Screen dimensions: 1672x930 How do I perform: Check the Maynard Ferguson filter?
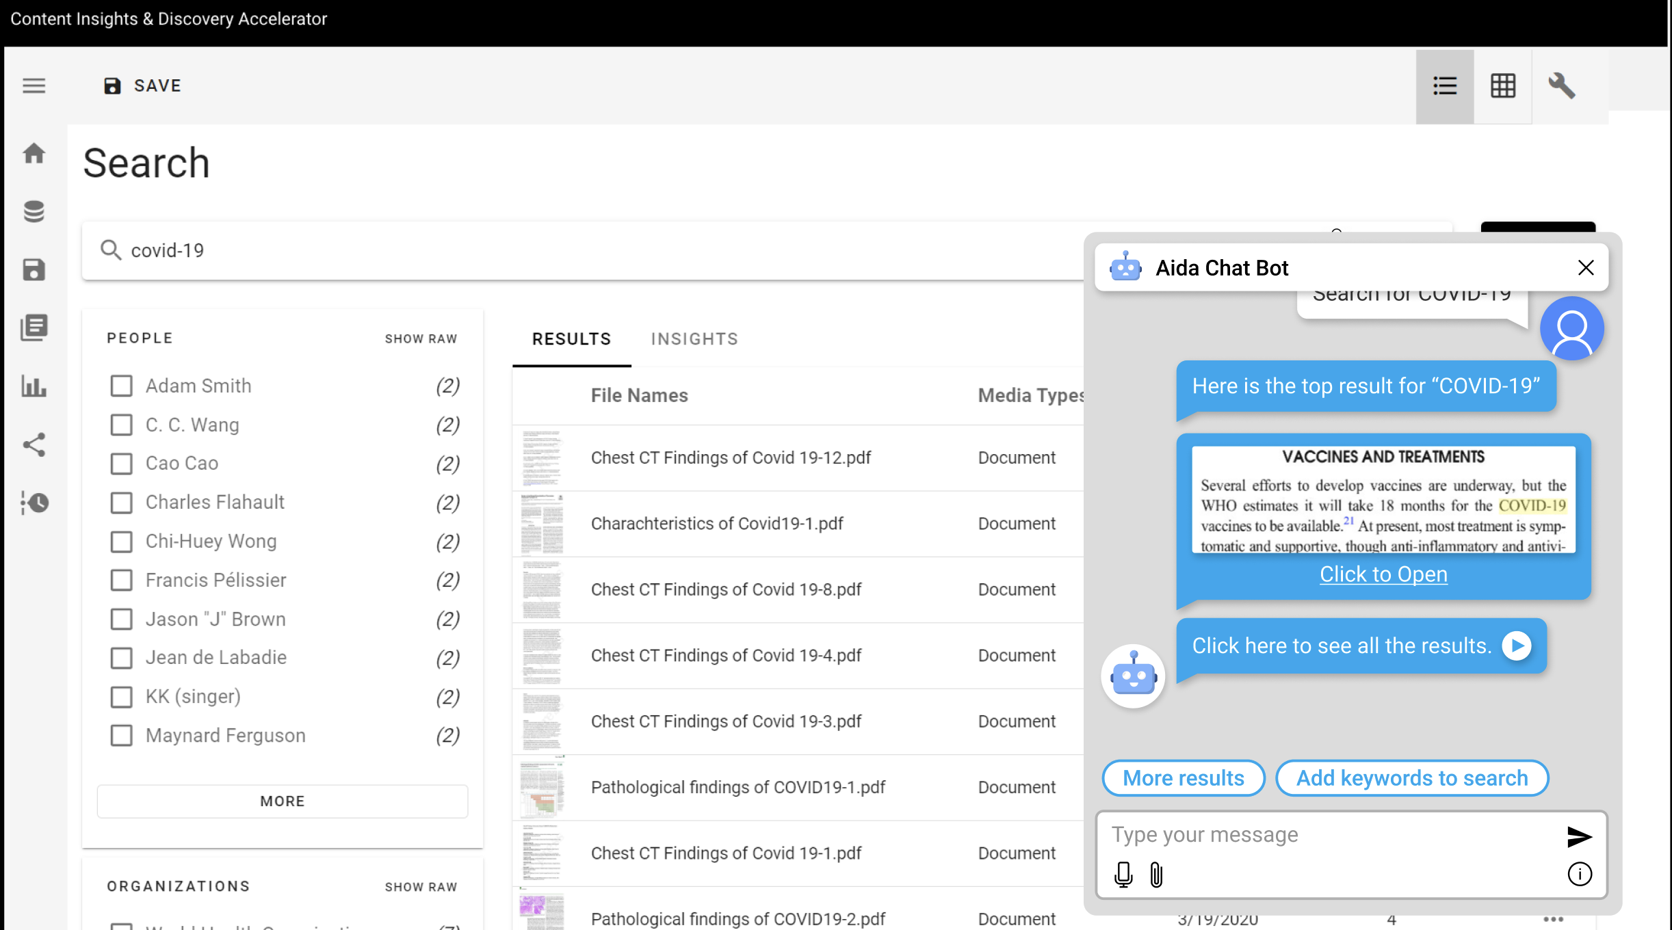(x=121, y=736)
